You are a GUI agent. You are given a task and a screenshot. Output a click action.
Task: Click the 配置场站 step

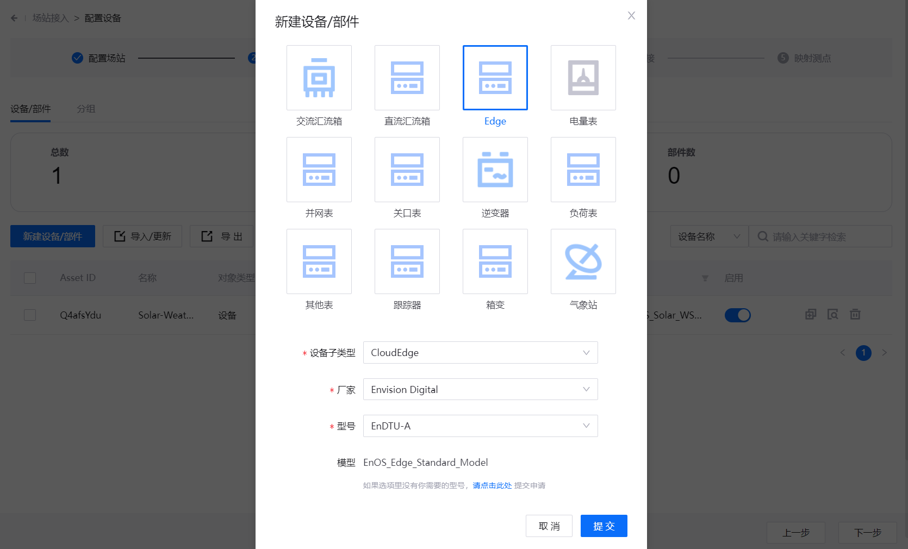(x=99, y=58)
